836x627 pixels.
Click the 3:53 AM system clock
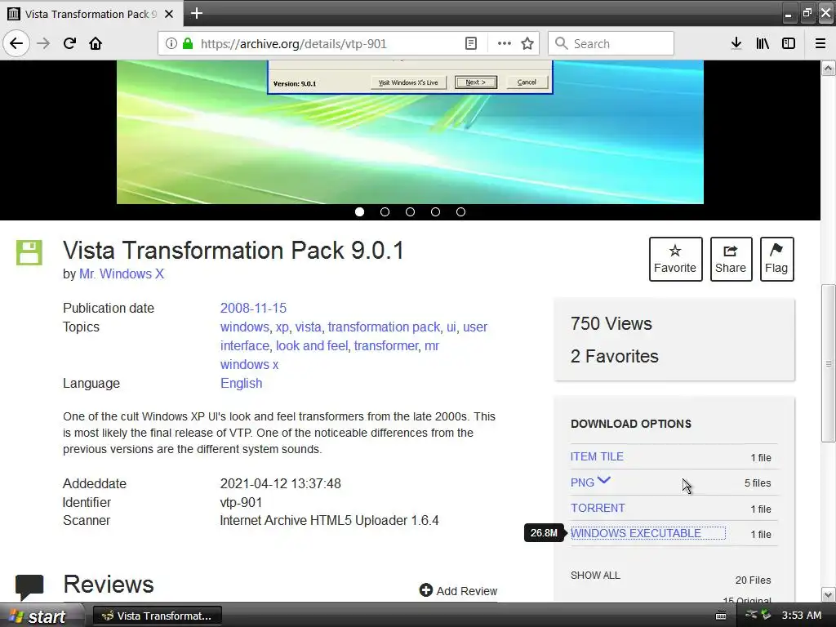click(x=802, y=616)
